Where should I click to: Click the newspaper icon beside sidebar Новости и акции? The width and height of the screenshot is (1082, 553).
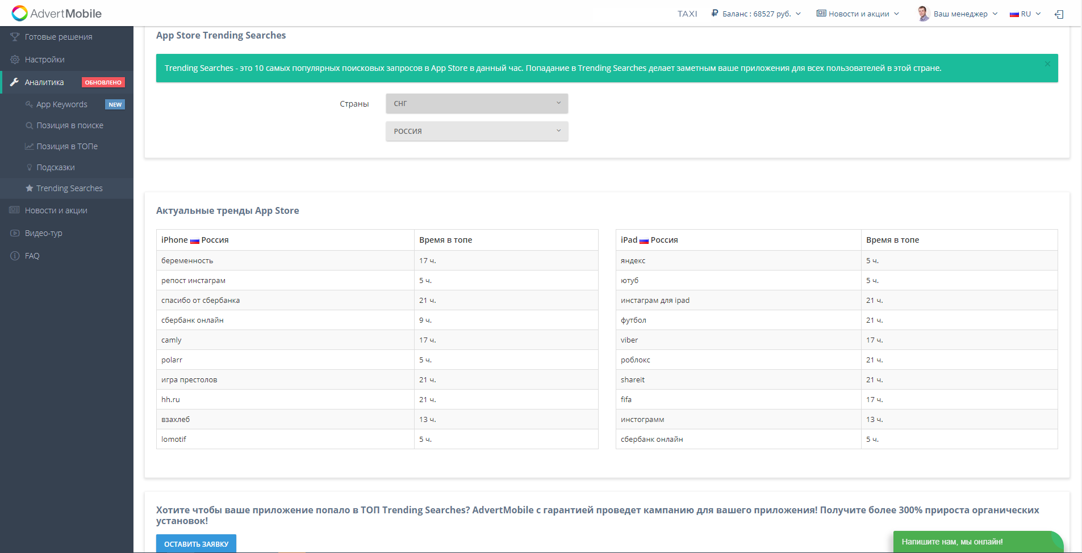(15, 210)
